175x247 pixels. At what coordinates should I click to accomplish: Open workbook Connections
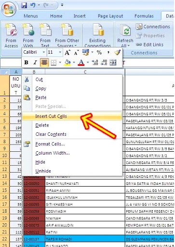tap(153, 27)
